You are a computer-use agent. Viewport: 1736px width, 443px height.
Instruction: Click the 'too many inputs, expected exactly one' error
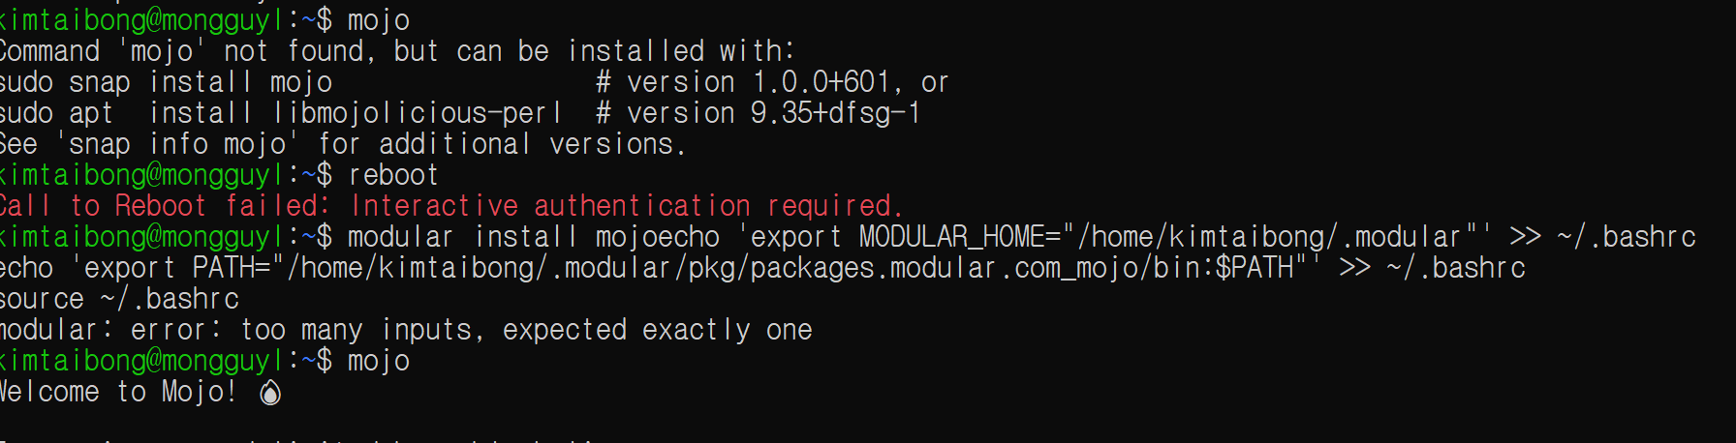pyautogui.click(x=526, y=330)
